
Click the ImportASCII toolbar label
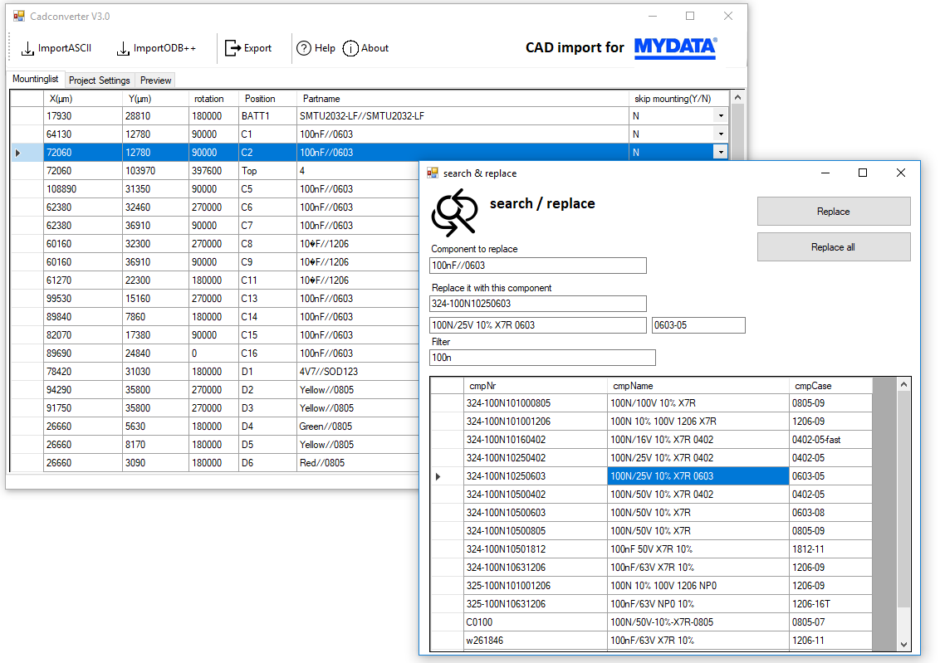pos(65,48)
